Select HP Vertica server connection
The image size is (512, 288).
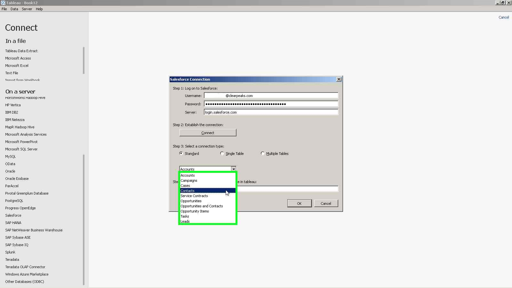13,105
